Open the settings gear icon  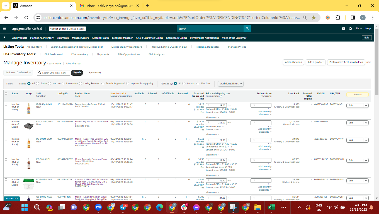coord(351,28)
